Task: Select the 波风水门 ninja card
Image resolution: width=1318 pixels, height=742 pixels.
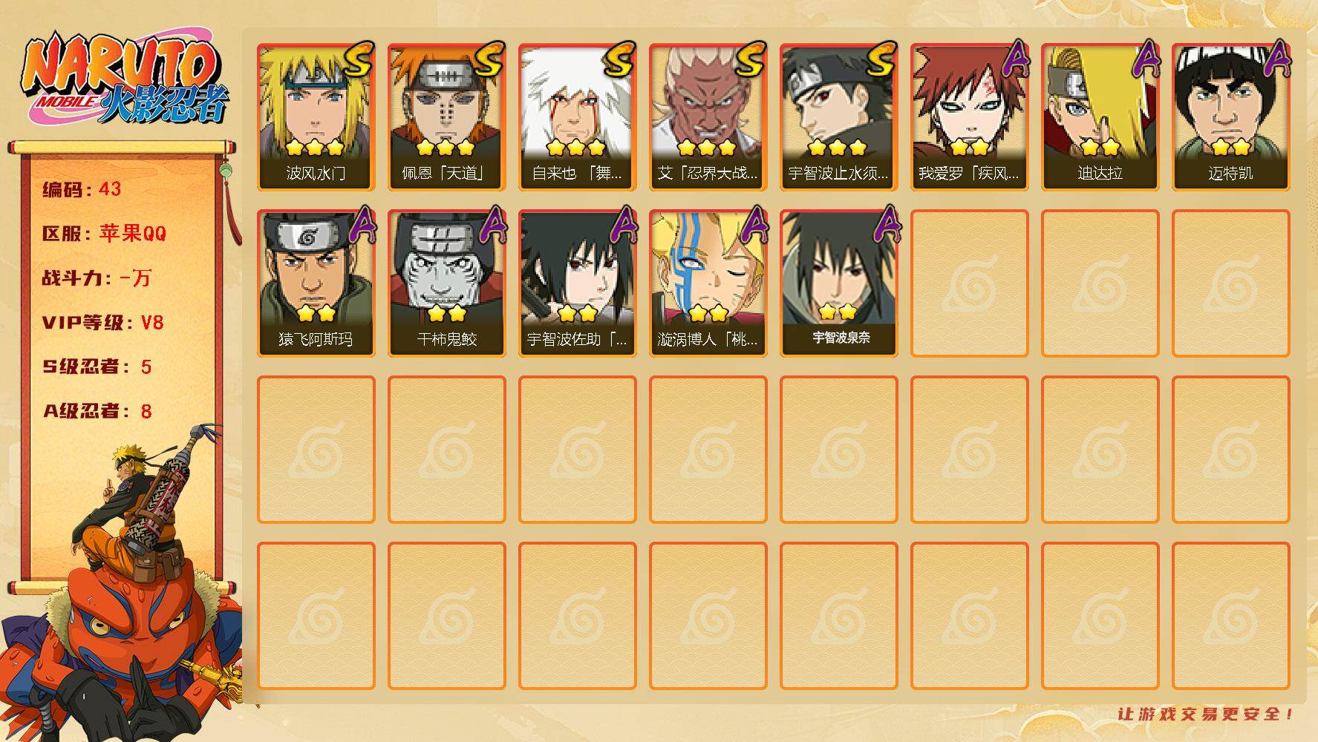Action: click(316, 117)
